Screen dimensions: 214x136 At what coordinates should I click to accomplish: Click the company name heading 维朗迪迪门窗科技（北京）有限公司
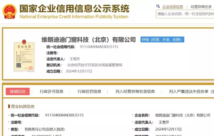[89, 40]
